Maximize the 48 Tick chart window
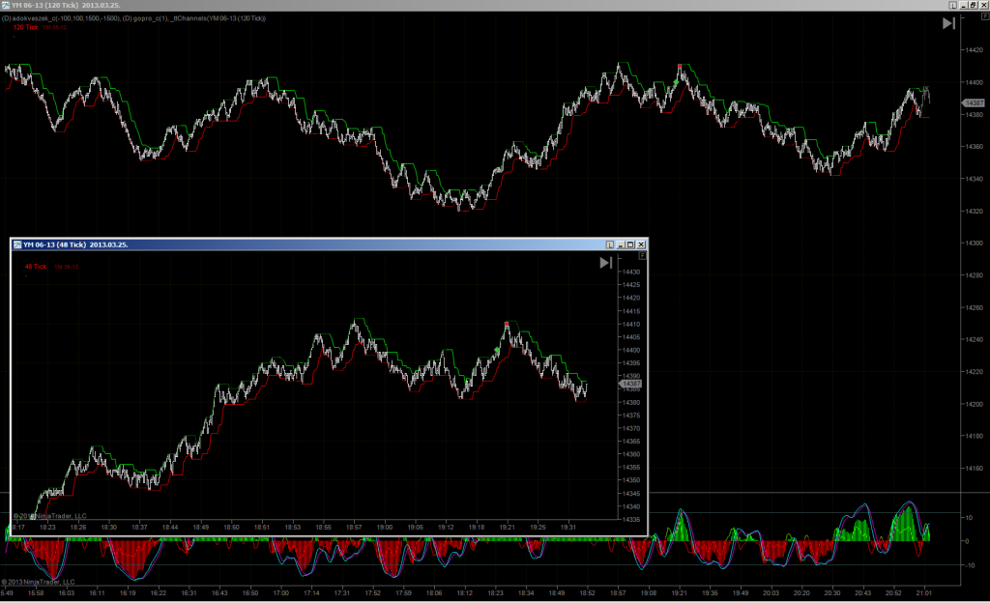The image size is (990, 603). pyautogui.click(x=630, y=244)
